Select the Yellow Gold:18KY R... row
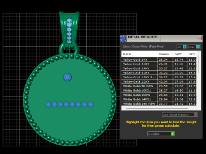206x154 pixels. point(159,77)
